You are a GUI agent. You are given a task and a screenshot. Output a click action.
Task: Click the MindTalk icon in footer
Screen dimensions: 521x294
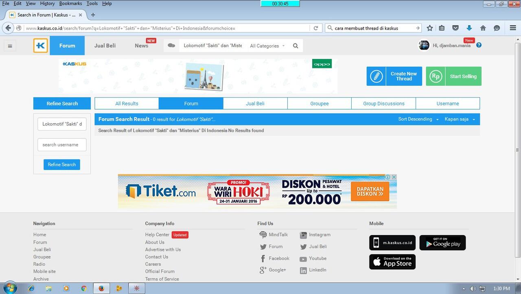(263, 235)
